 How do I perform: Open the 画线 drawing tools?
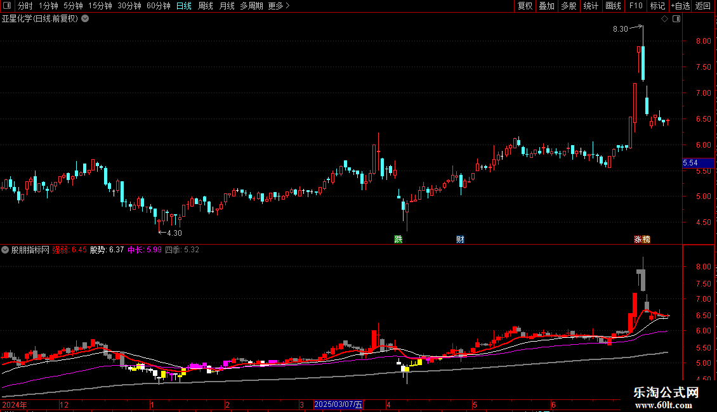click(x=613, y=6)
